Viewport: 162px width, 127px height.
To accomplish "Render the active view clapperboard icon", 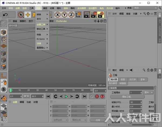I will pyautogui.click(x=87, y=15).
